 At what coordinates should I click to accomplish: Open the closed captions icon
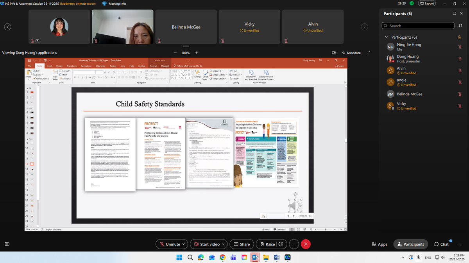tap(7, 244)
